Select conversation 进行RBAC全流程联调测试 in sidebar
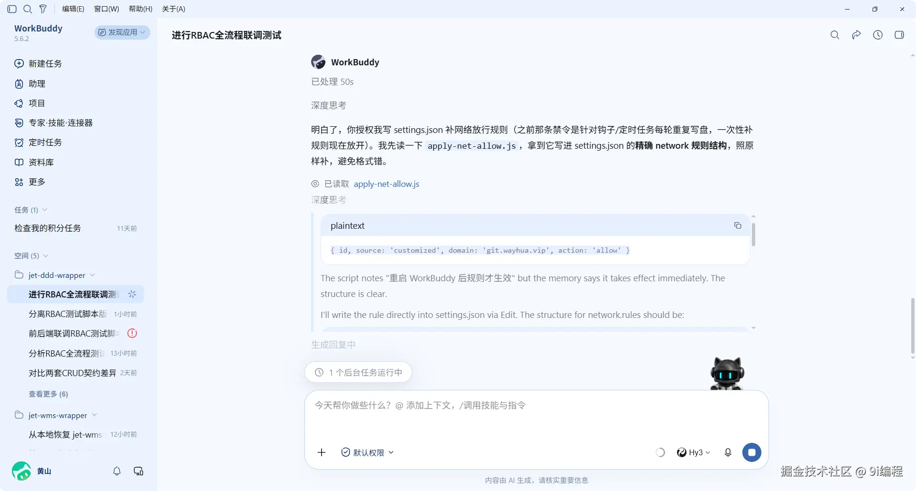Screen dimensions: 916x491 [x=75, y=295]
